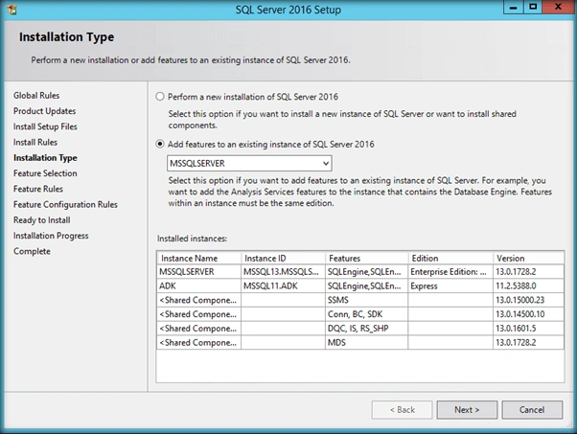Minimize the SQL Server 2016 Setup window
The image size is (577, 434).
pyautogui.click(x=514, y=7)
